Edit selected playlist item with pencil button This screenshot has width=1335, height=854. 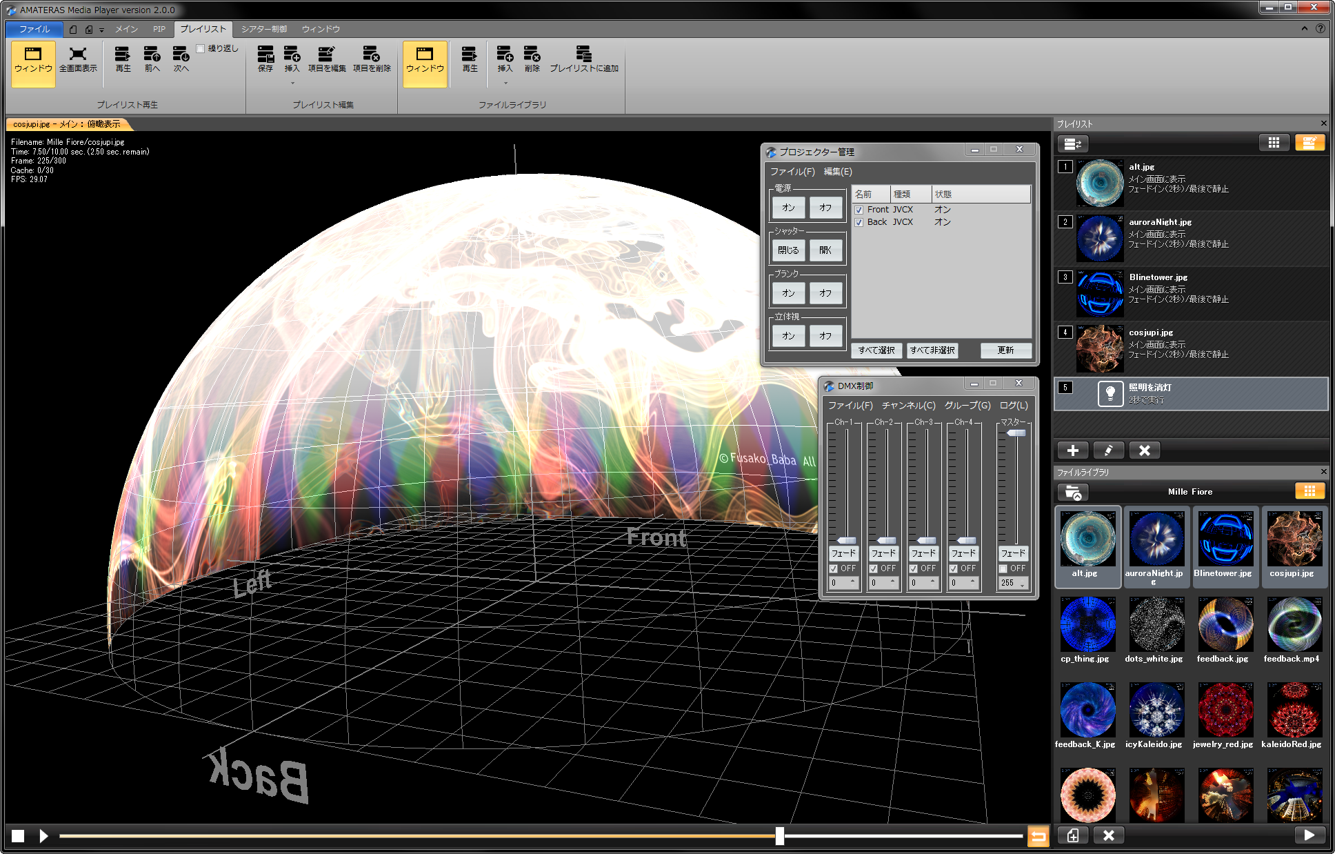click(1109, 450)
